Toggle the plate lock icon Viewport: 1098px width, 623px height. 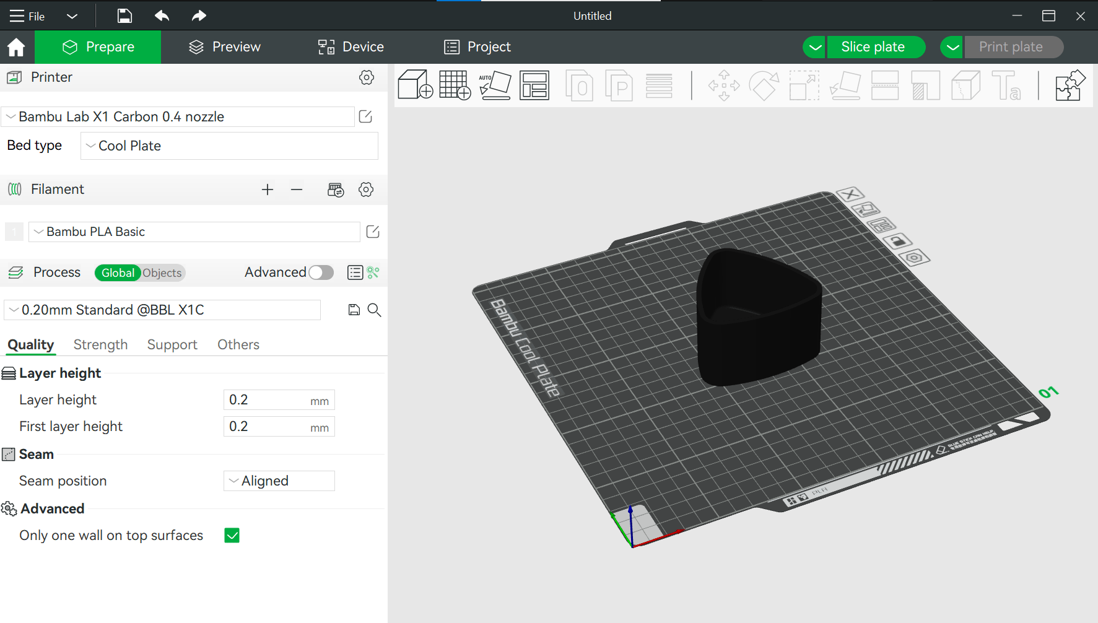tap(898, 241)
